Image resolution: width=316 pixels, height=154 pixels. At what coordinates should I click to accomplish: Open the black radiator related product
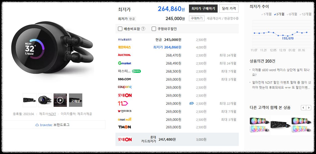280,125
